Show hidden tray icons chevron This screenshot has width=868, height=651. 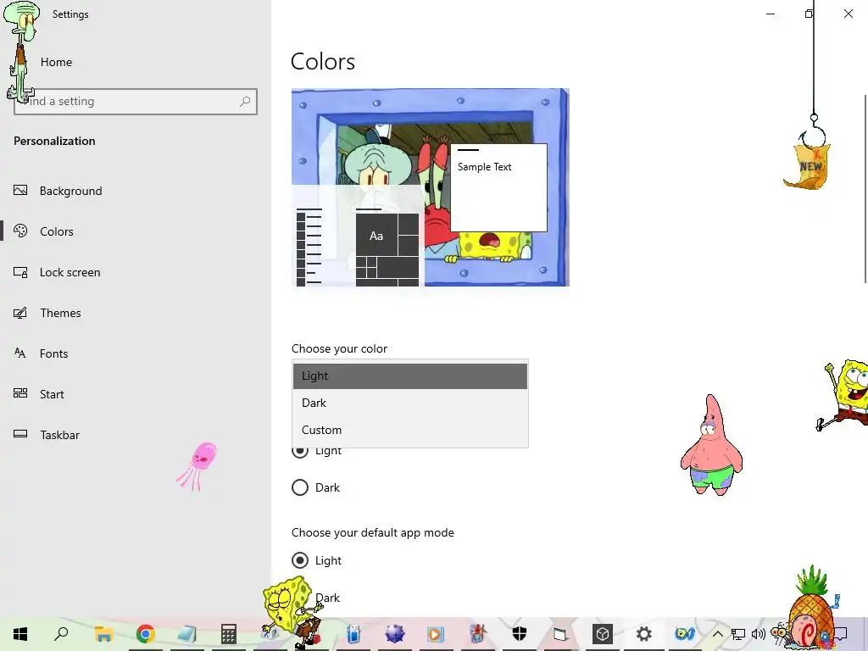pos(717,634)
